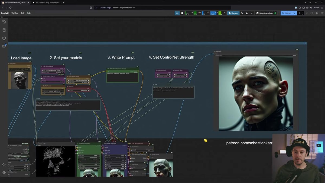
Task: Open the browser extensions puzzle icon
Action: tap(300, 8)
